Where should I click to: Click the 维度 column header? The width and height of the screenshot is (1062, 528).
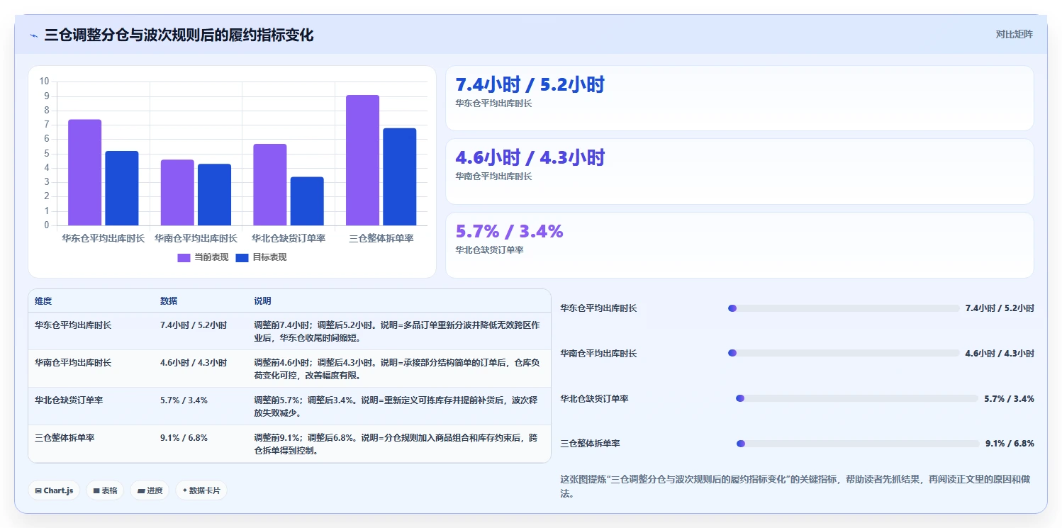pos(43,301)
